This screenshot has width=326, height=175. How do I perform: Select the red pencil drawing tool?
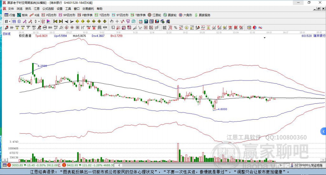(x=6, y=28)
